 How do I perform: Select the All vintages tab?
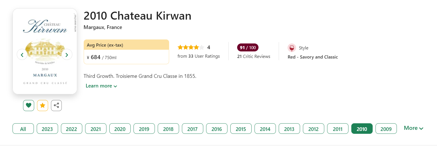tap(23, 129)
